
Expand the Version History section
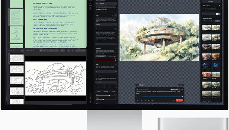(x=208, y=18)
